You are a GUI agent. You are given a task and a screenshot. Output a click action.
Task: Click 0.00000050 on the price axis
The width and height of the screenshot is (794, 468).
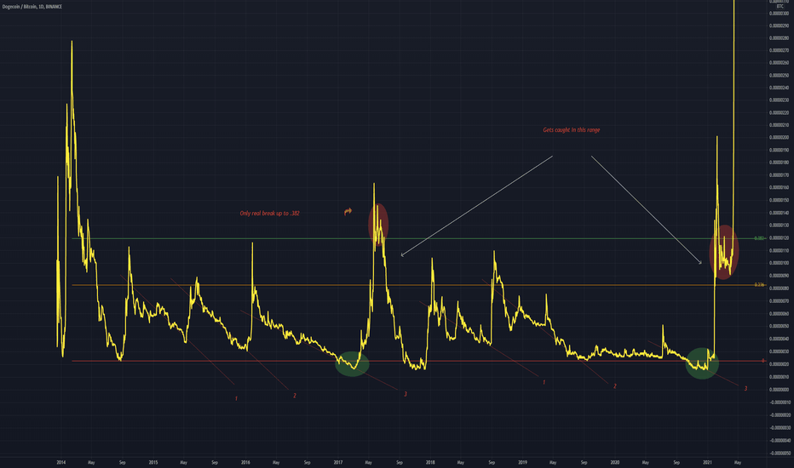[x=779, y=327]
